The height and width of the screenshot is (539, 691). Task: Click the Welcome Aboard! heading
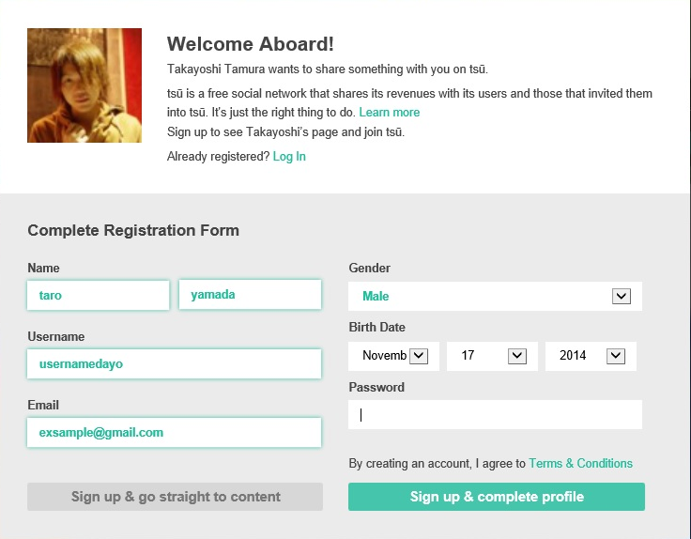click(x=251, y=44)
